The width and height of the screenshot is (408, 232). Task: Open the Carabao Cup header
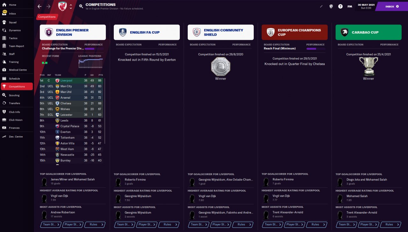pos(368,32)
